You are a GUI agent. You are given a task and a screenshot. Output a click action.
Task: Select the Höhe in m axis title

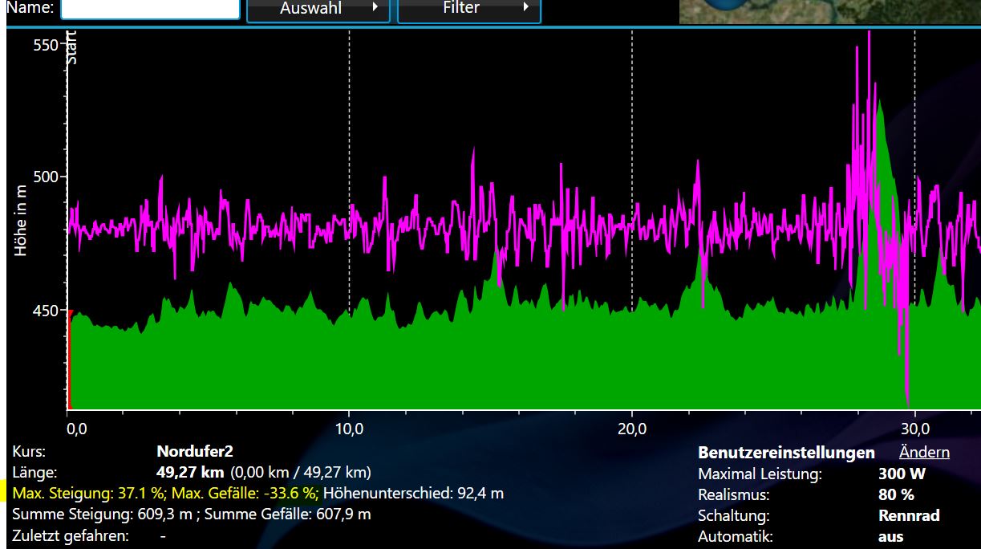(21, 221)
